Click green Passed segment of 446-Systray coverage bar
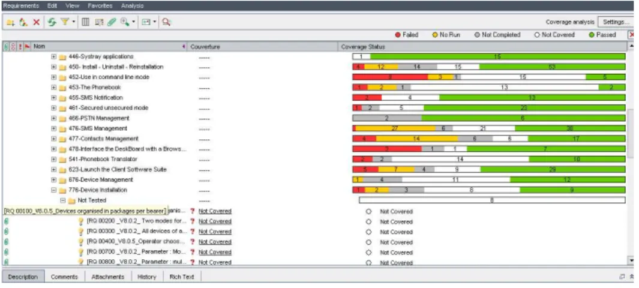Screen dimensions: 639x288 (497, 56)
